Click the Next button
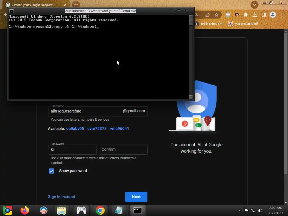This screenshot has width=288, height=216. click(136, 197)
